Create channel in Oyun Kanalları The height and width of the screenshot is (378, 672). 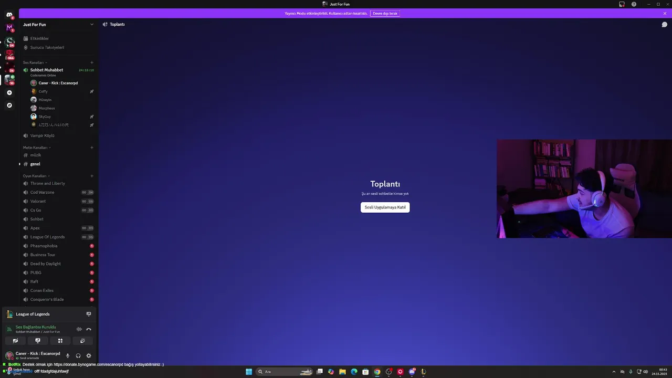point(92,176)
